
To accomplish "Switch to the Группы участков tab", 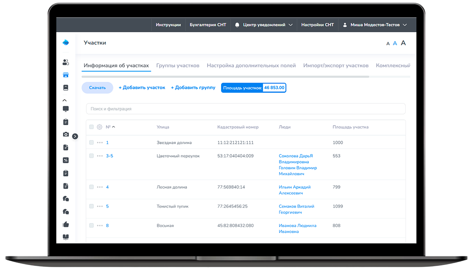I will [x=178, y=66].
